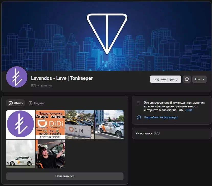Expand the Ещё dropdown button
This screenshot has height=186, width=212.
(x=199, y=79)
